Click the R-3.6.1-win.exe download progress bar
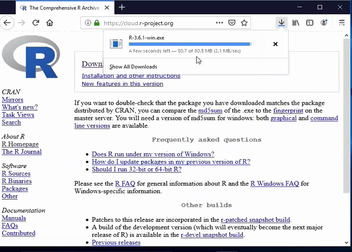 (190, 44)
